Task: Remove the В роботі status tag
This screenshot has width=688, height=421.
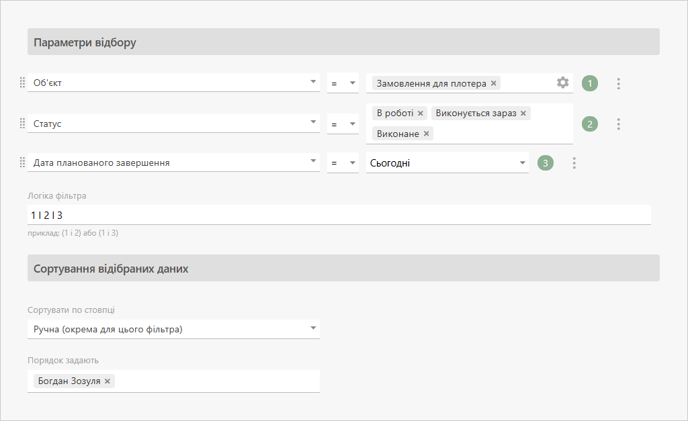Action: coord(420,113)
